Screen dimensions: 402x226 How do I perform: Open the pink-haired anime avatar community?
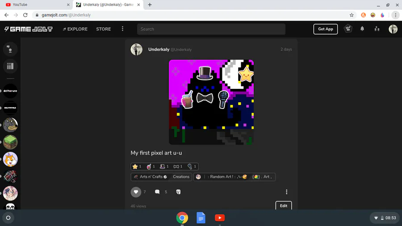[x=10, y=193]
